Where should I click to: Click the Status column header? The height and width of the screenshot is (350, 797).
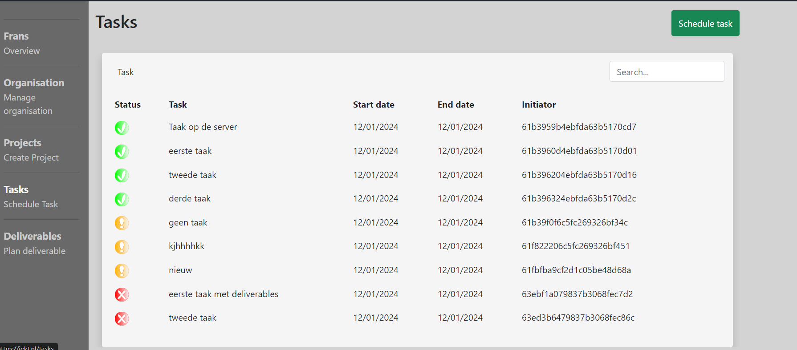(x=127, y=105)
